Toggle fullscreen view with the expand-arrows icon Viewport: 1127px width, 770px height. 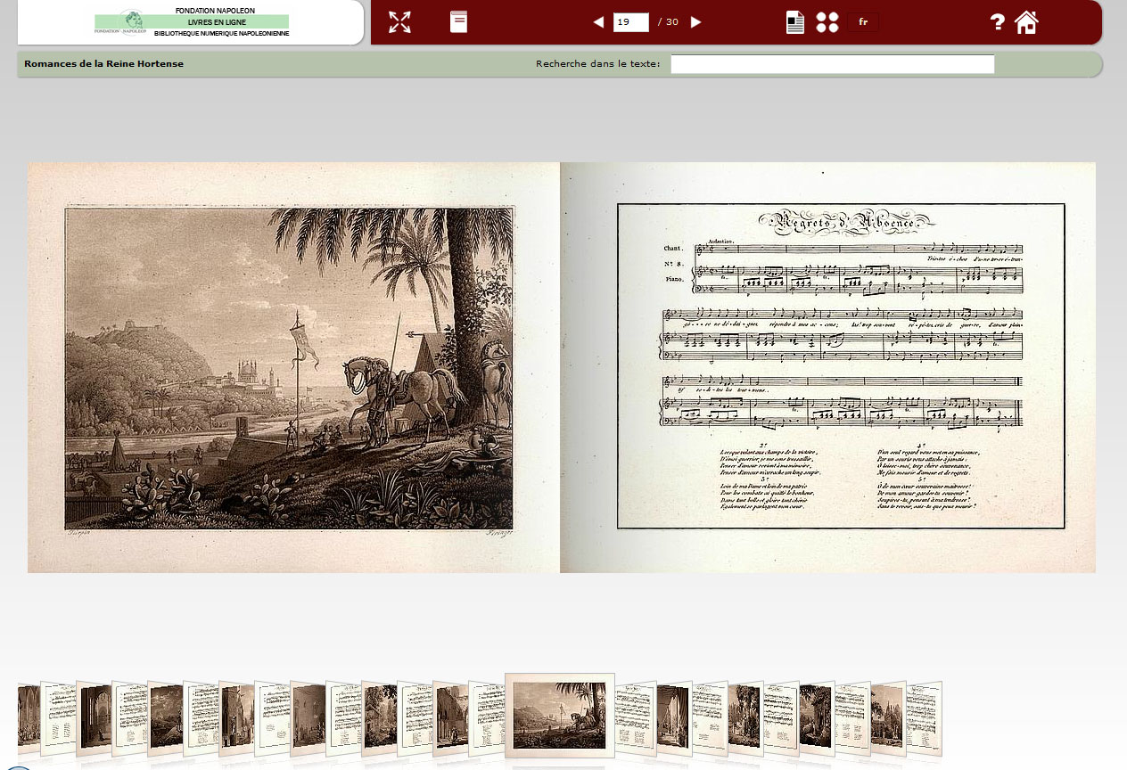coord(399,22)
